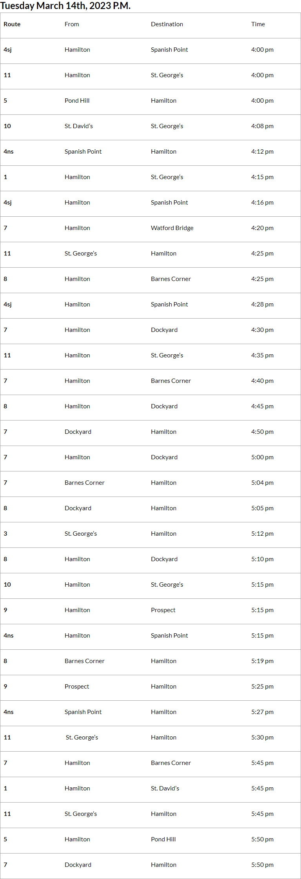
Task: Select the 5:12 pm time cell
Action: pos(262,534)
